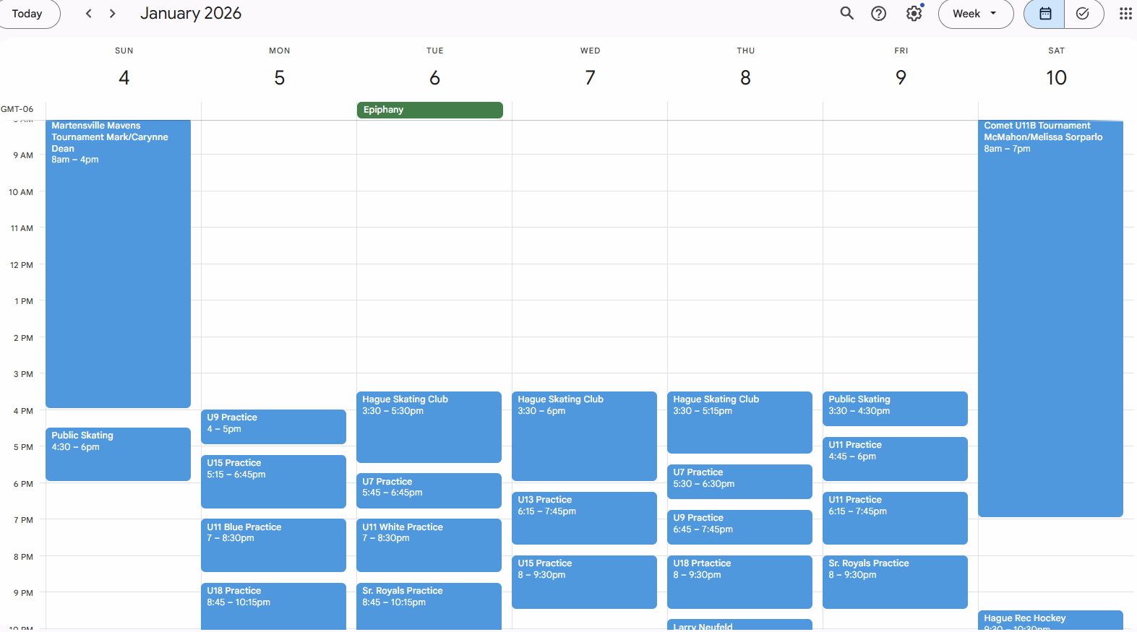Viewport: 1137px width, 632px height.
Task: Select Tuesday date number 6
Action: tap(434, 77)
